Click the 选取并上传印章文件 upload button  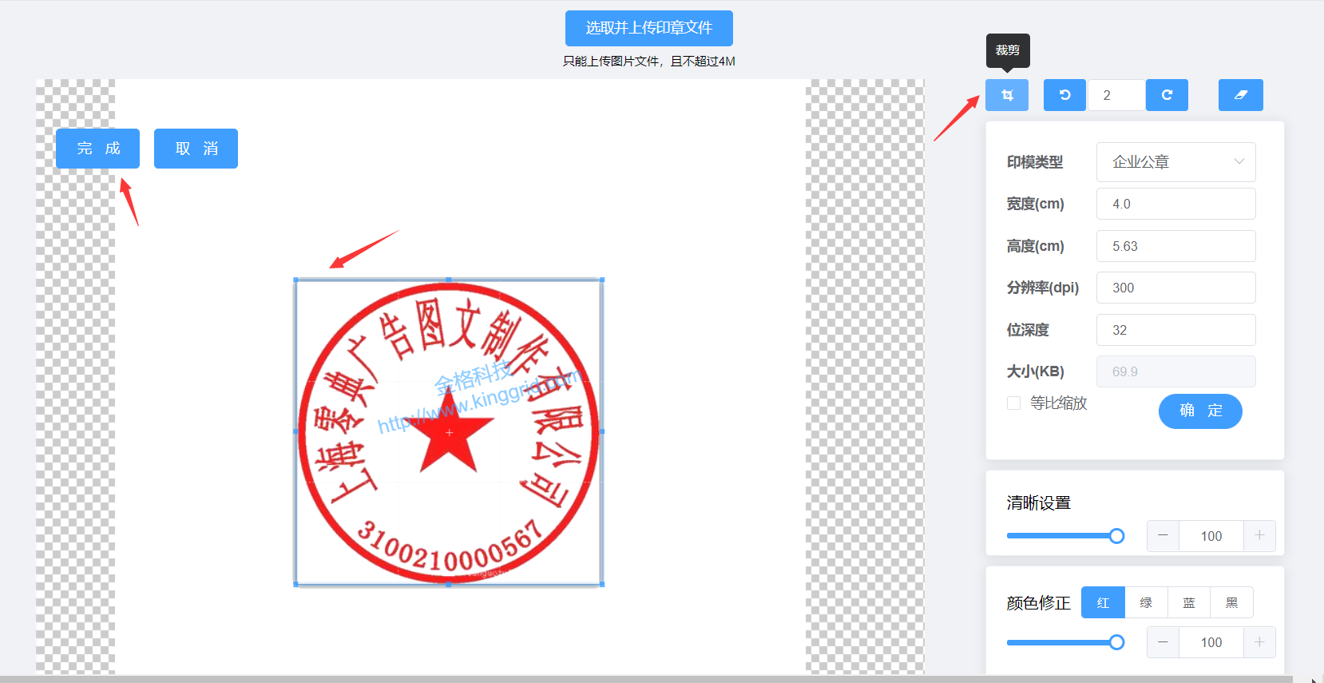648,28
